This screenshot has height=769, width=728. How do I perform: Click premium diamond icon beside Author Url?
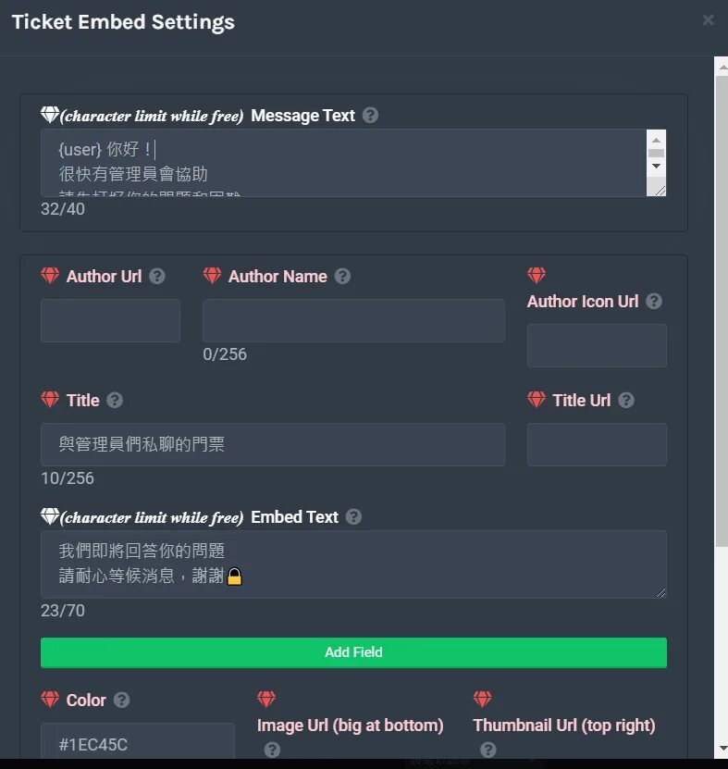(x=50, y=276)
